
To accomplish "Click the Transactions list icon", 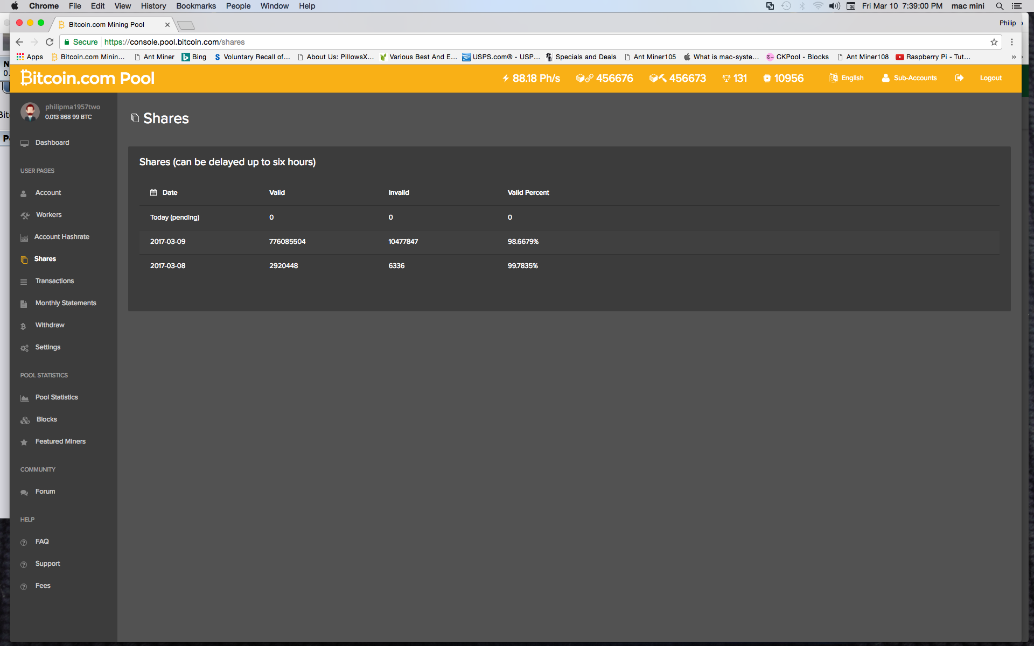I will (x=24, y=282).
